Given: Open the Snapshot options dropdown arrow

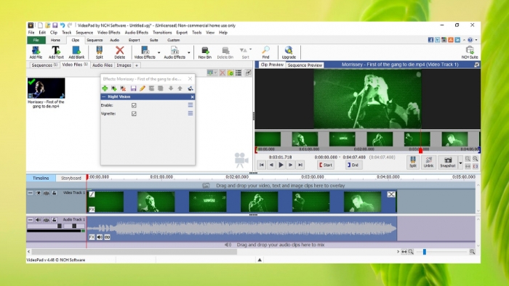Looking at the screenshot, I should (460, 163).
